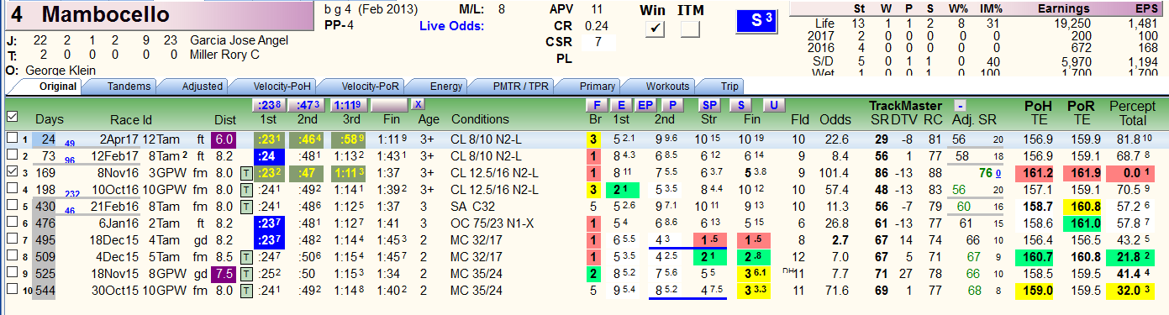Click the Live Odds label
1169x315 pixels.
click(x=452, y=26)
